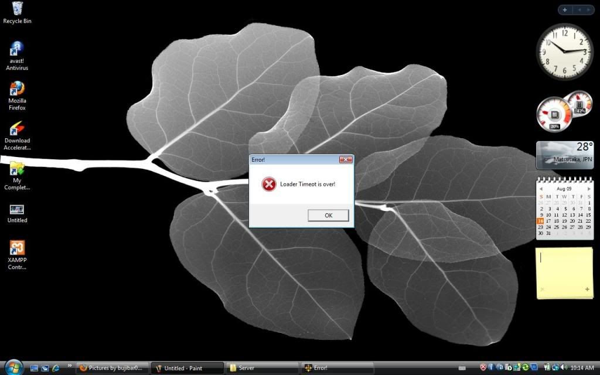Go to the previous month in calendar gadget

pyautogui.click(x=541, y=189)
